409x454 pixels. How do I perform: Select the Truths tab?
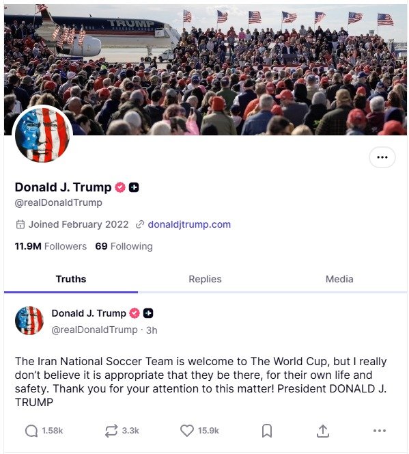pyautogui.click(x=71, y=279)
